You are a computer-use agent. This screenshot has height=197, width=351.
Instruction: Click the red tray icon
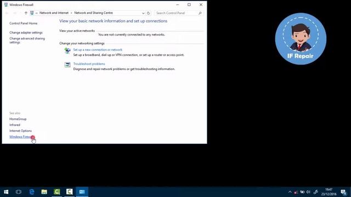click(x=296, y=192)
